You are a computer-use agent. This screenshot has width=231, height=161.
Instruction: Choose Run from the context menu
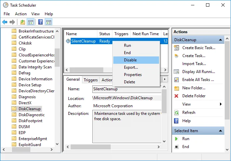[136, 45]
